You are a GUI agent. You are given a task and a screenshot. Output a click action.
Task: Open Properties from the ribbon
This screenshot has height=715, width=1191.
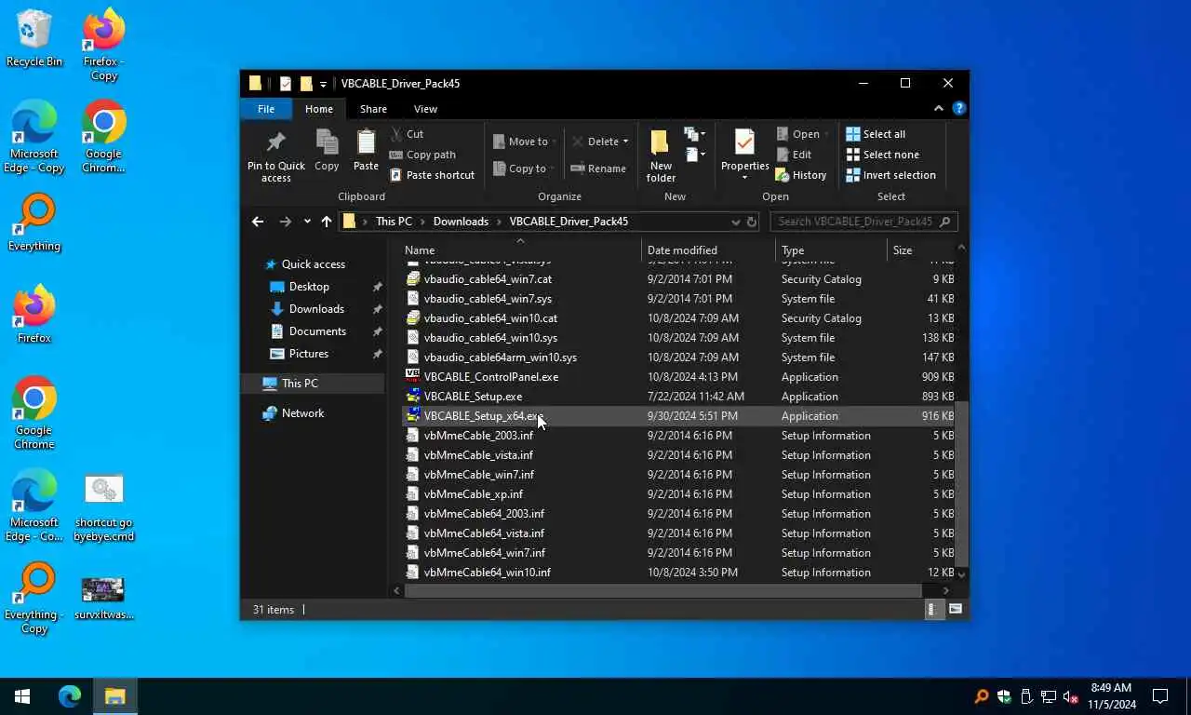[x=744, y=155]
